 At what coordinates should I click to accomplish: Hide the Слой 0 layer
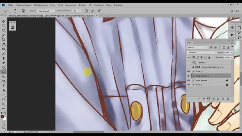click(x=188, y=85)
